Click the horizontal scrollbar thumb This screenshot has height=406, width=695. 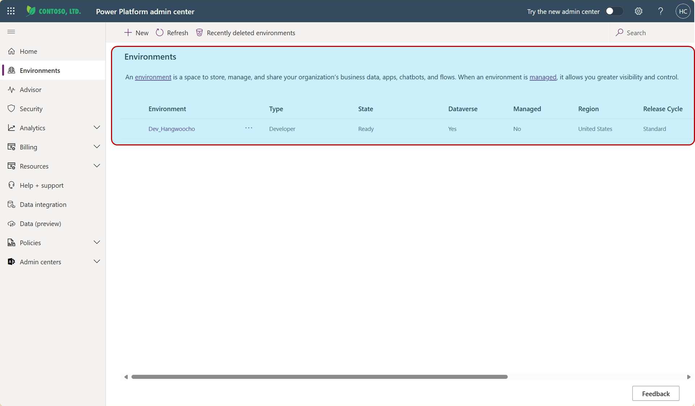[319, 377]
